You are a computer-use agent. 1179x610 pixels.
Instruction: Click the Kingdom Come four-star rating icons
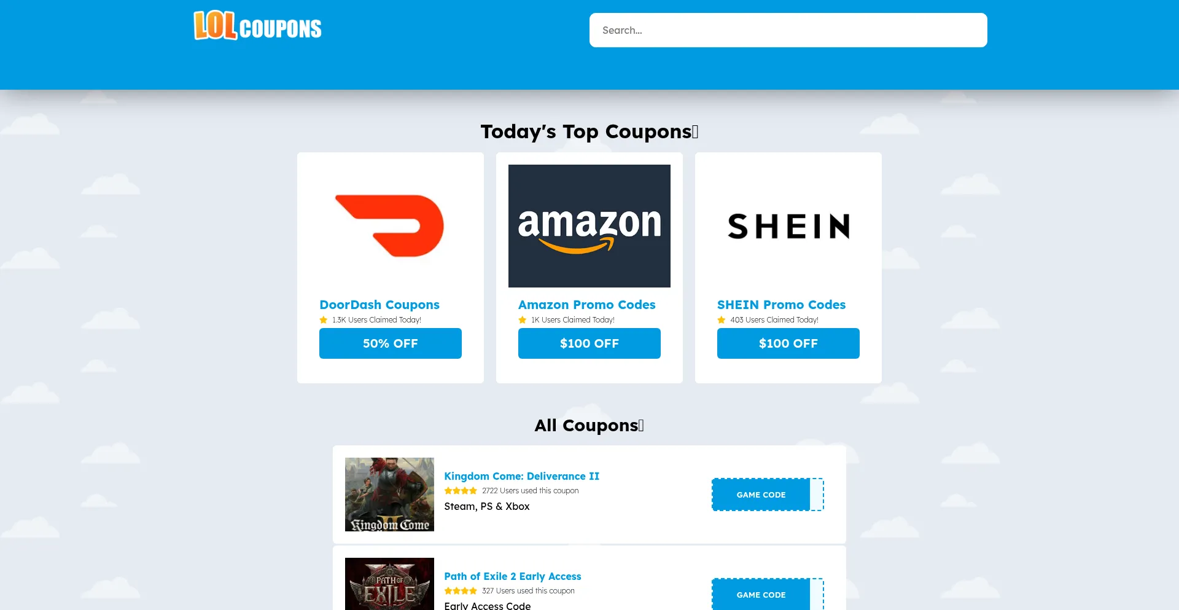coord(461,491)
